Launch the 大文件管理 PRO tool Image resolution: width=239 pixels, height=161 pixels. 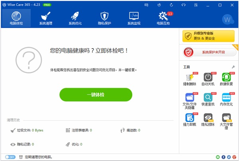point(226,122)
